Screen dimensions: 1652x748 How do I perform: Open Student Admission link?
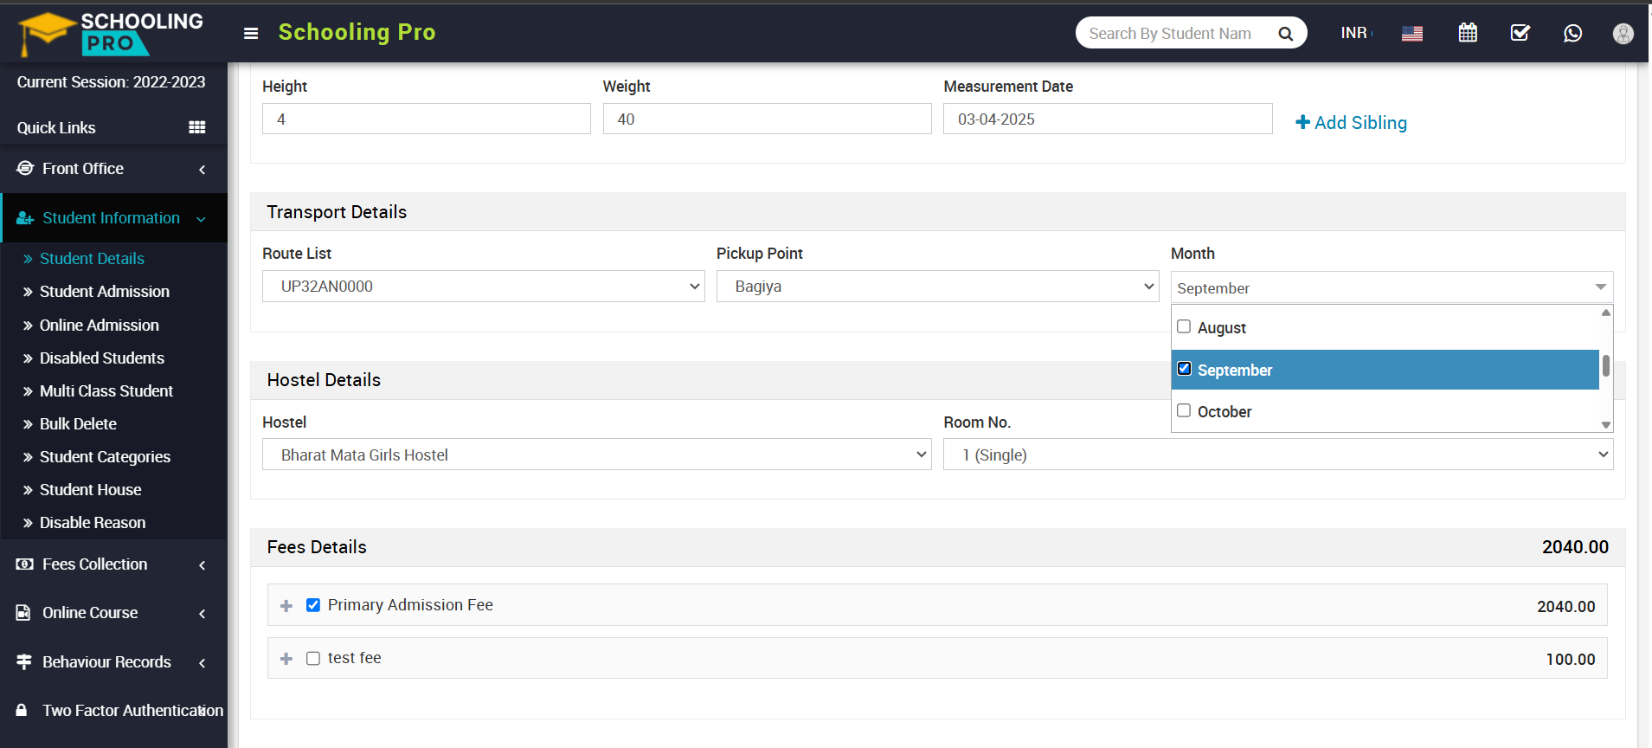tap(105, 292)
